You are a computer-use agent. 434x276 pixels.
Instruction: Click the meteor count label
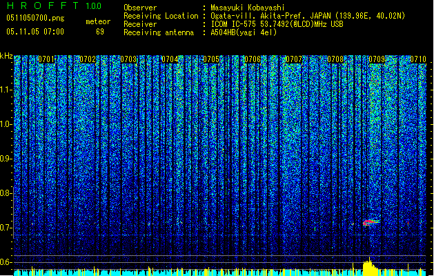98,21
